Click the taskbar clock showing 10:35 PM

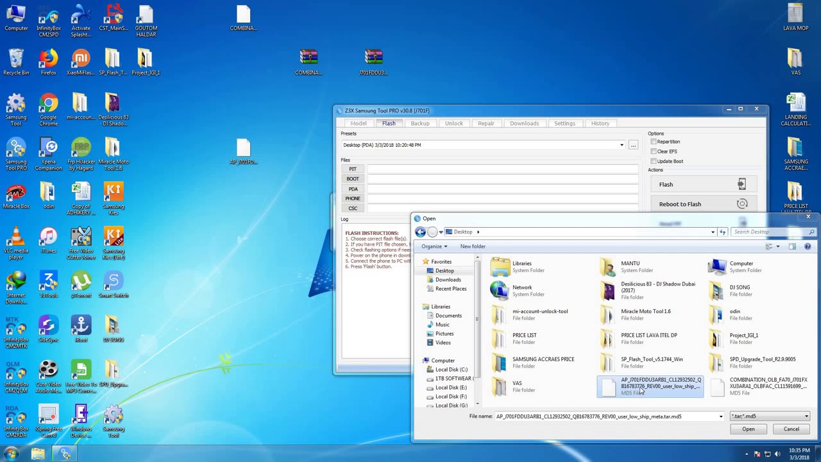pyautogui.click(x=799, y=454)
